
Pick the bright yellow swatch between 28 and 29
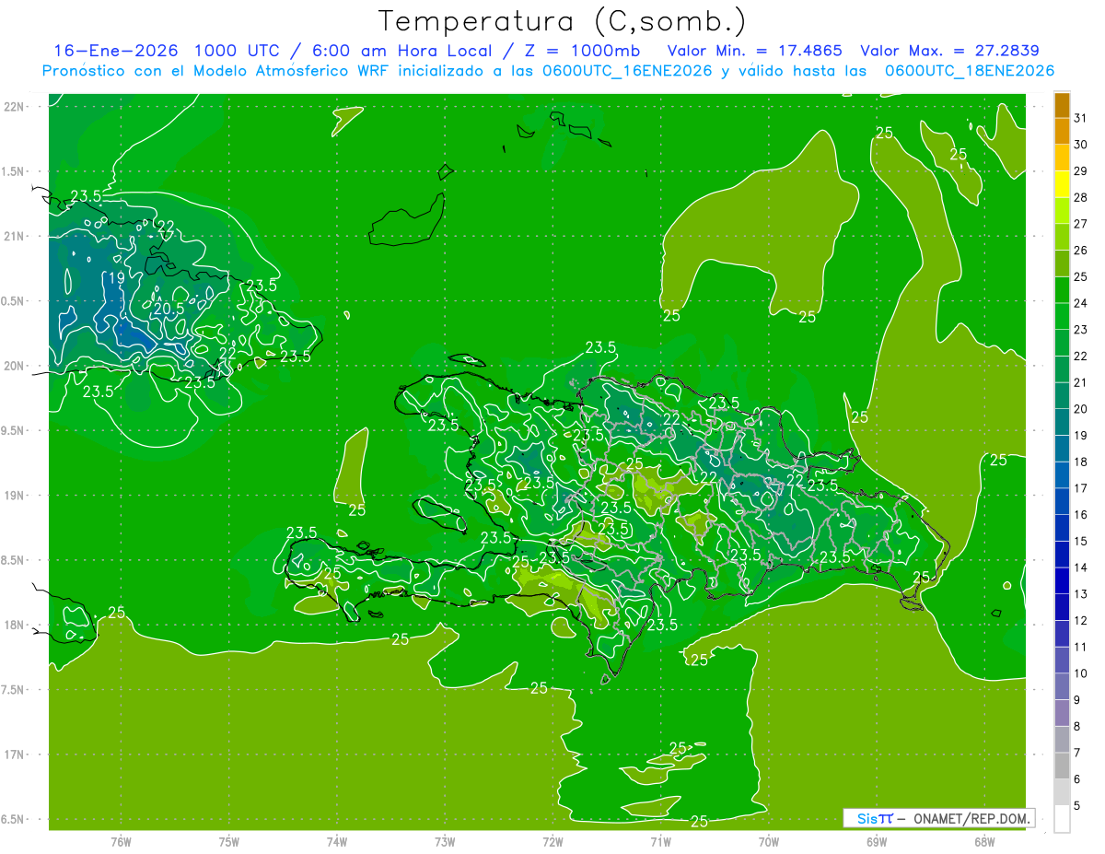pos(1062,185)
